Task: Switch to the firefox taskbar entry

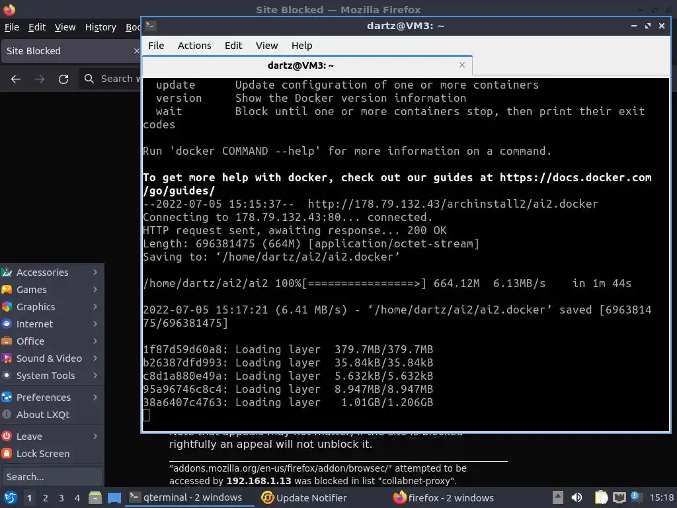Action: [x=444, y=497]
